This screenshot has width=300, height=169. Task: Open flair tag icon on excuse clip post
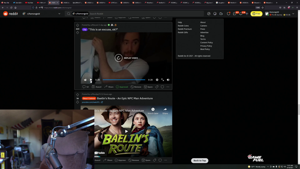(157, 87)
